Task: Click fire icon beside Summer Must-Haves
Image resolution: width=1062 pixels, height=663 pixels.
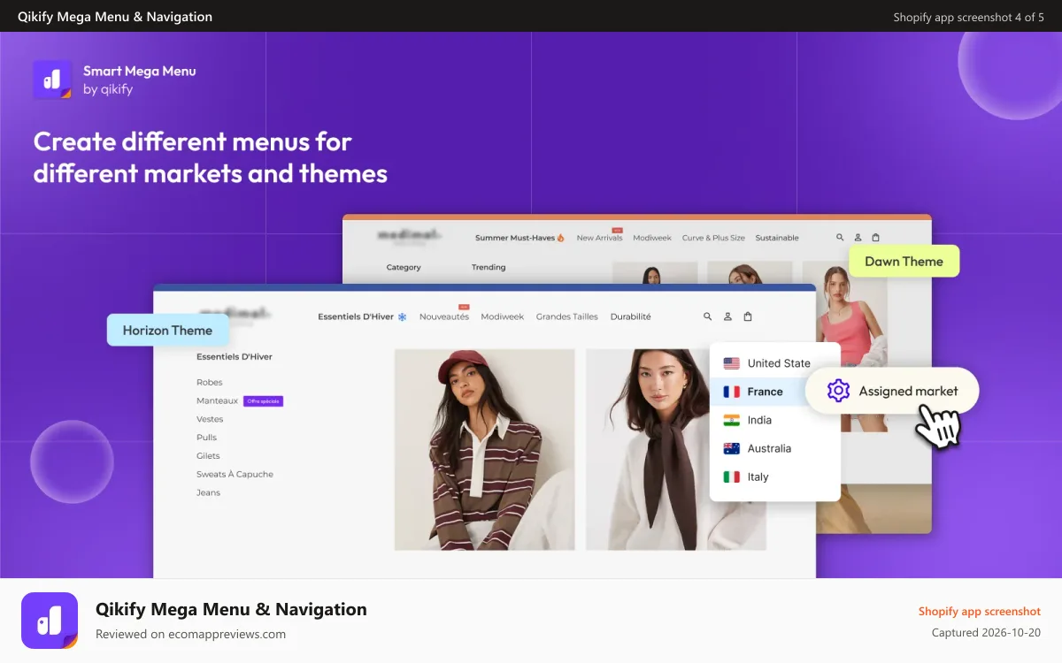Action: (x=561, y=238)
